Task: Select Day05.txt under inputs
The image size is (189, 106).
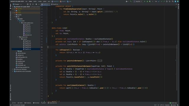Action: [28, 49]
